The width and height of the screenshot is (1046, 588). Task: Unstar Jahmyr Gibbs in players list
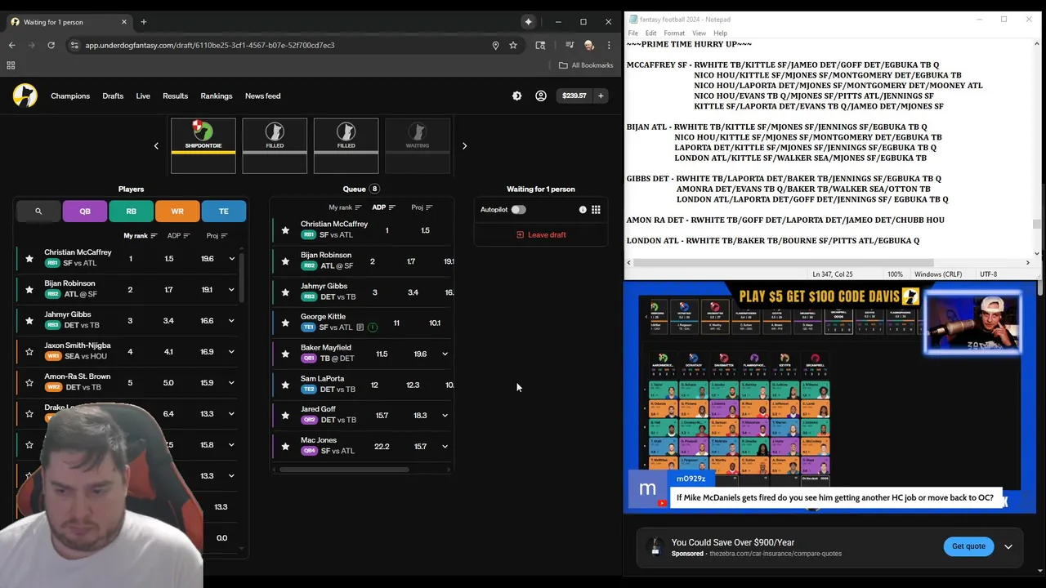[29, 321]
